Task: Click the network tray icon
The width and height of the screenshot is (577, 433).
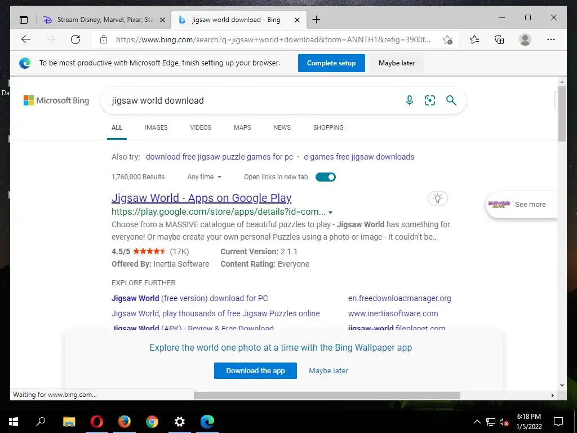Action: coord(491,422)
